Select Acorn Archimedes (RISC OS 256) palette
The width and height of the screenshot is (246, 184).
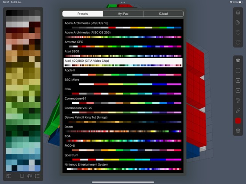coord(123,34)
